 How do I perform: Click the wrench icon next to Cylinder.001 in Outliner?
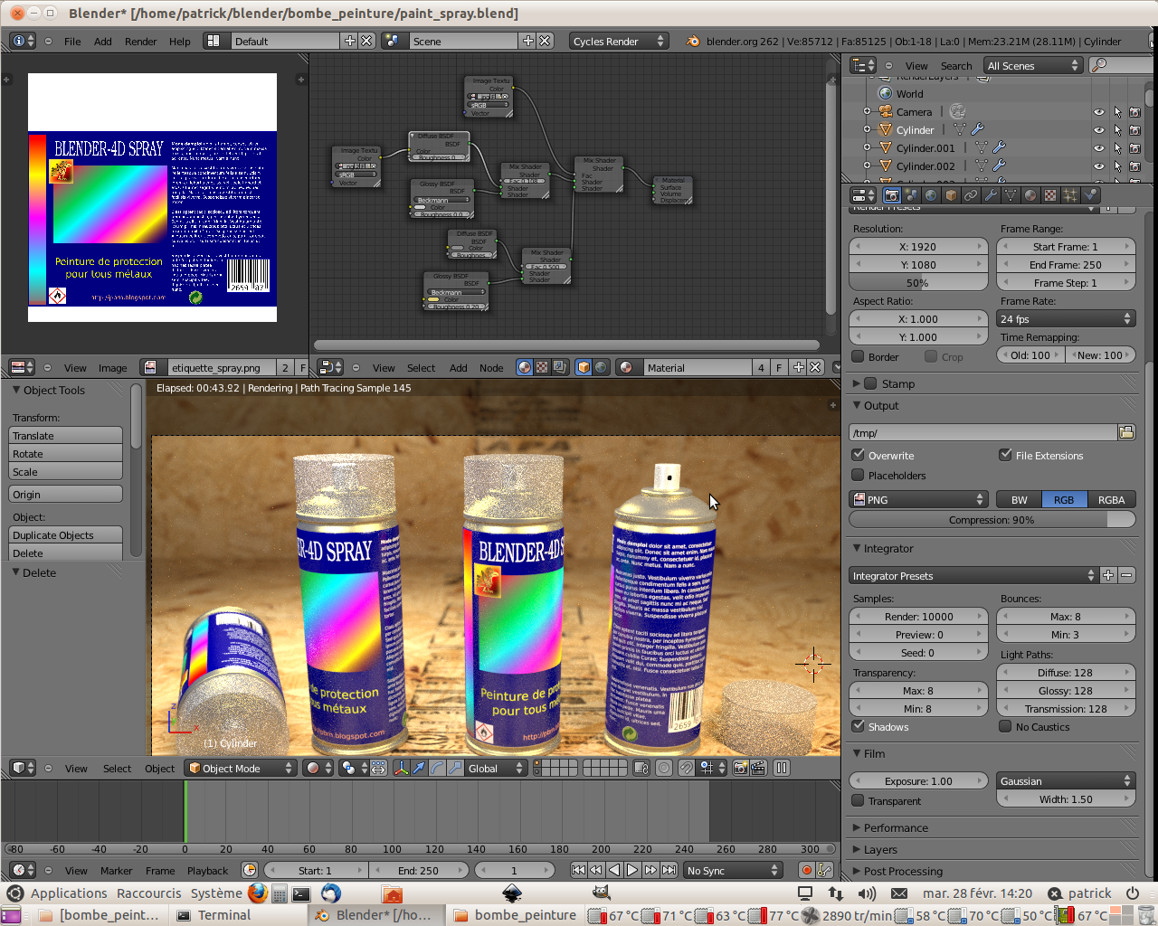[x=999, y=147]
